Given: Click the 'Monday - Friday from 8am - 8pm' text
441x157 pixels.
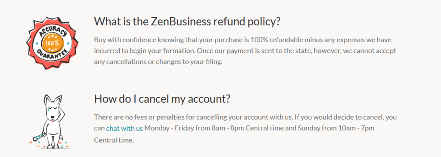Looking at the screenshot, I should 190,129.
